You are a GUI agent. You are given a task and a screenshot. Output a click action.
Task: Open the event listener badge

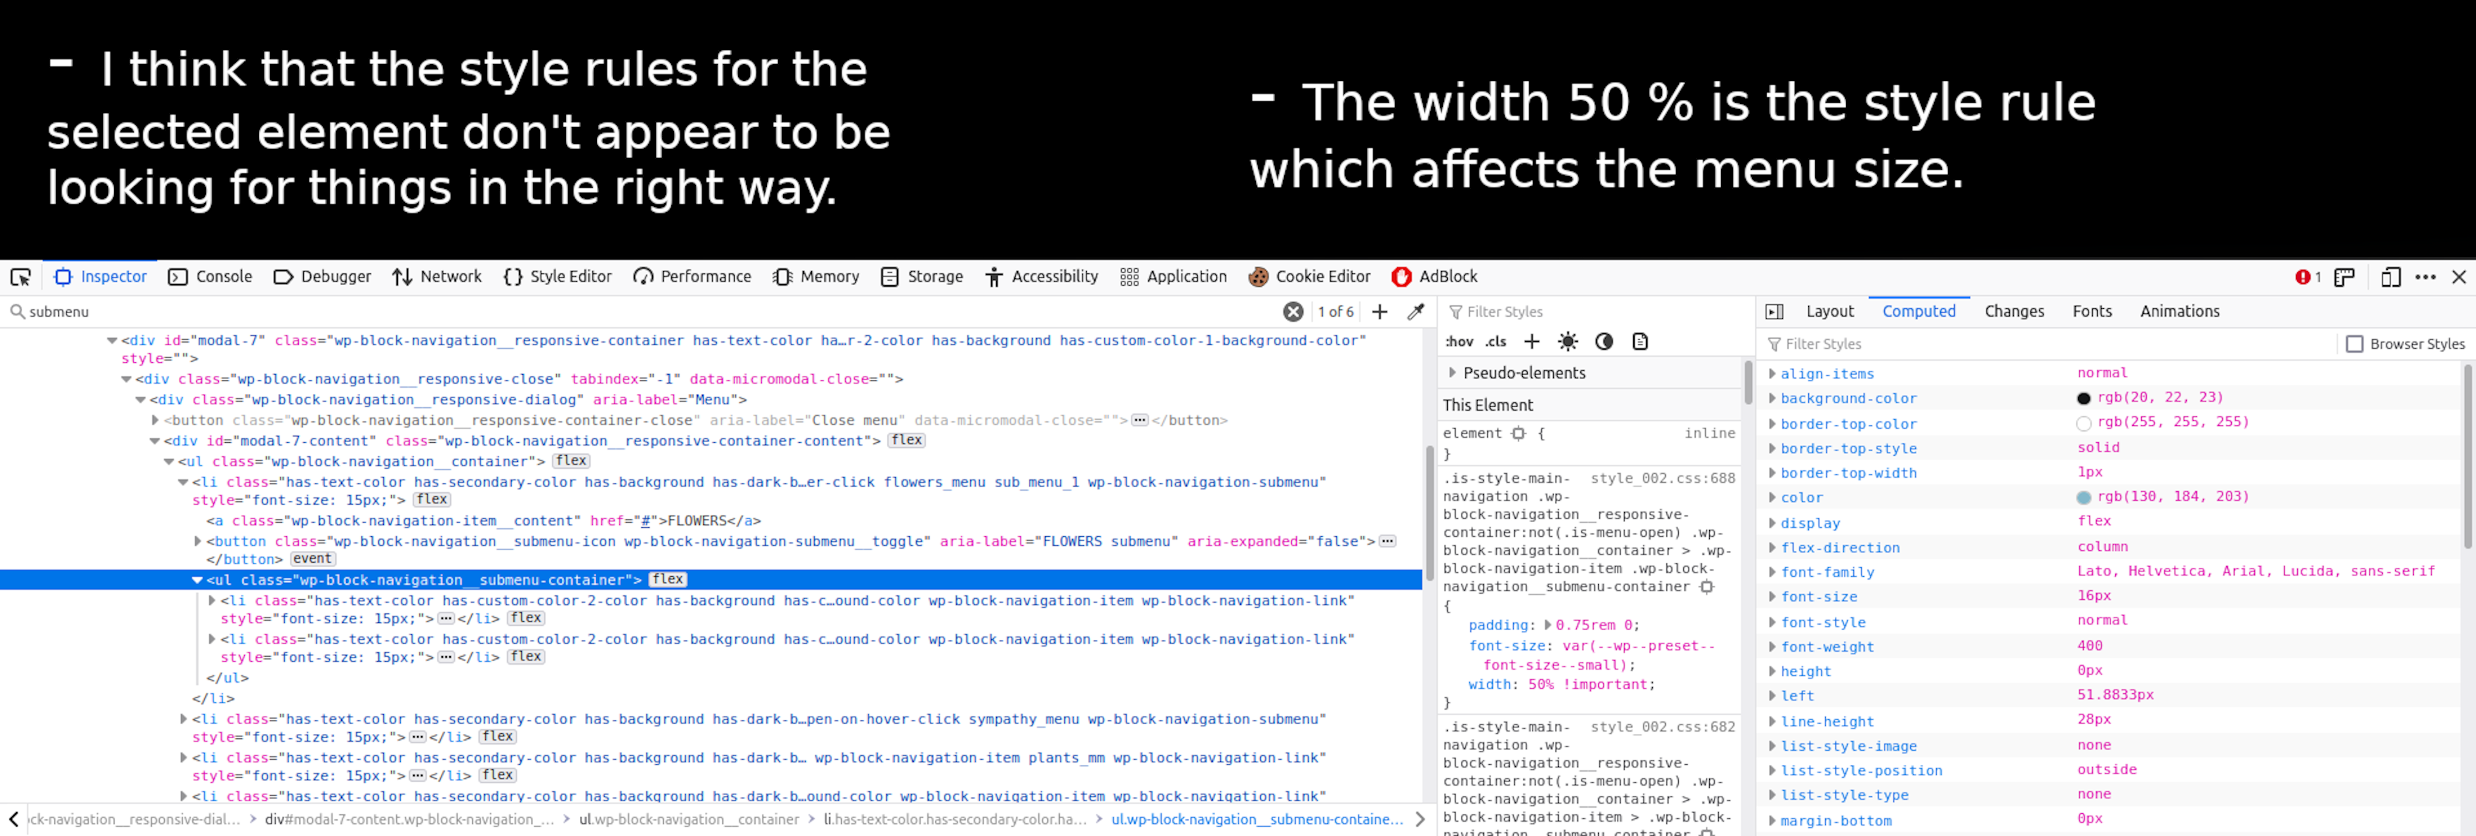312,559
